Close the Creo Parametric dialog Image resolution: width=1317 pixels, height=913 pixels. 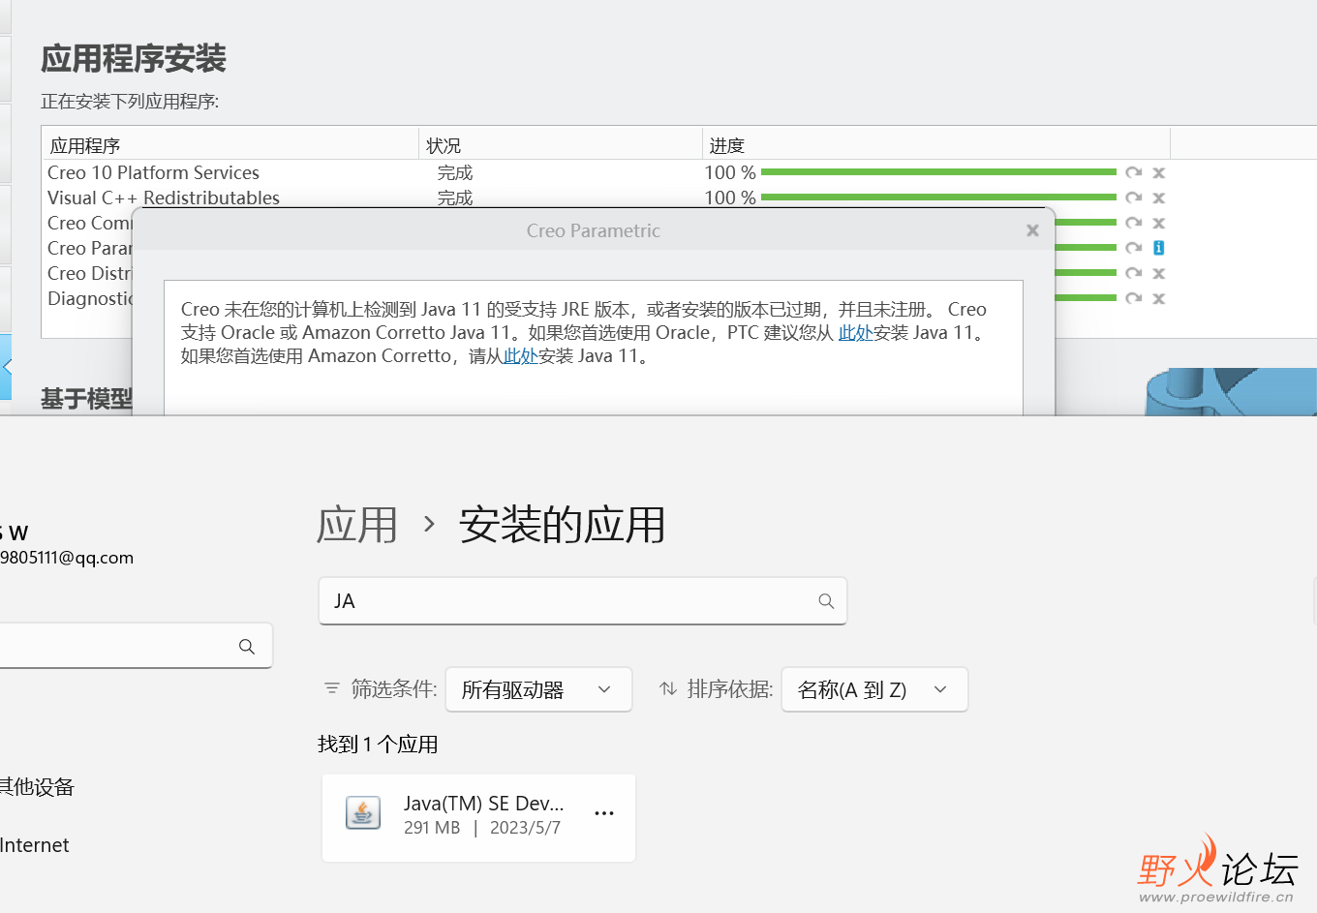1032,230
